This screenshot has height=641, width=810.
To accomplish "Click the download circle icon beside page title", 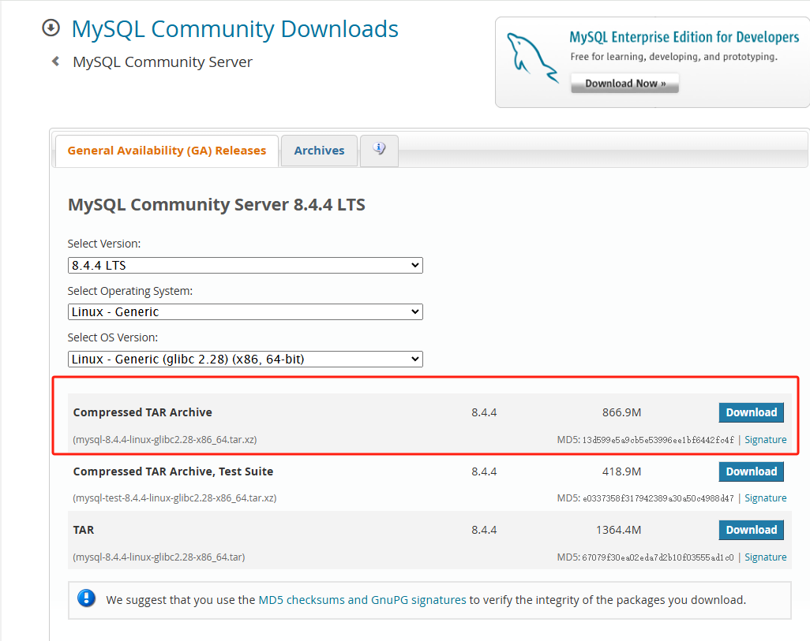I will [51, 28].
